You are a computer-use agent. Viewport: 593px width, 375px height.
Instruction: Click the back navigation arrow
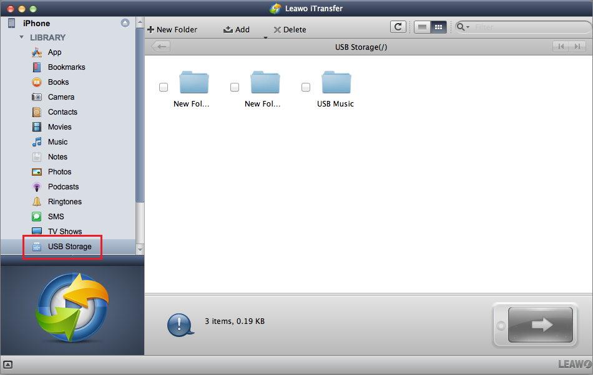tap(160, 47)
